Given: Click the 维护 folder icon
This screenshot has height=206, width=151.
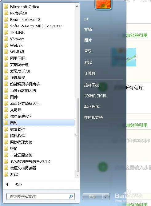Looking at the screenshot, I should coord(6,149).
